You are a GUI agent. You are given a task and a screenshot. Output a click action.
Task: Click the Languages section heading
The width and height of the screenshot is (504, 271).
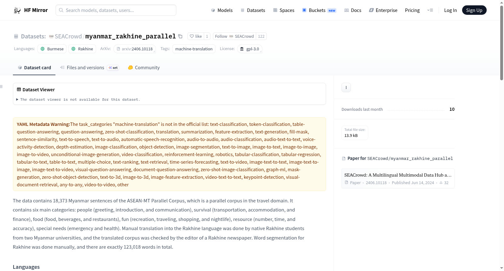click(26, 267)
